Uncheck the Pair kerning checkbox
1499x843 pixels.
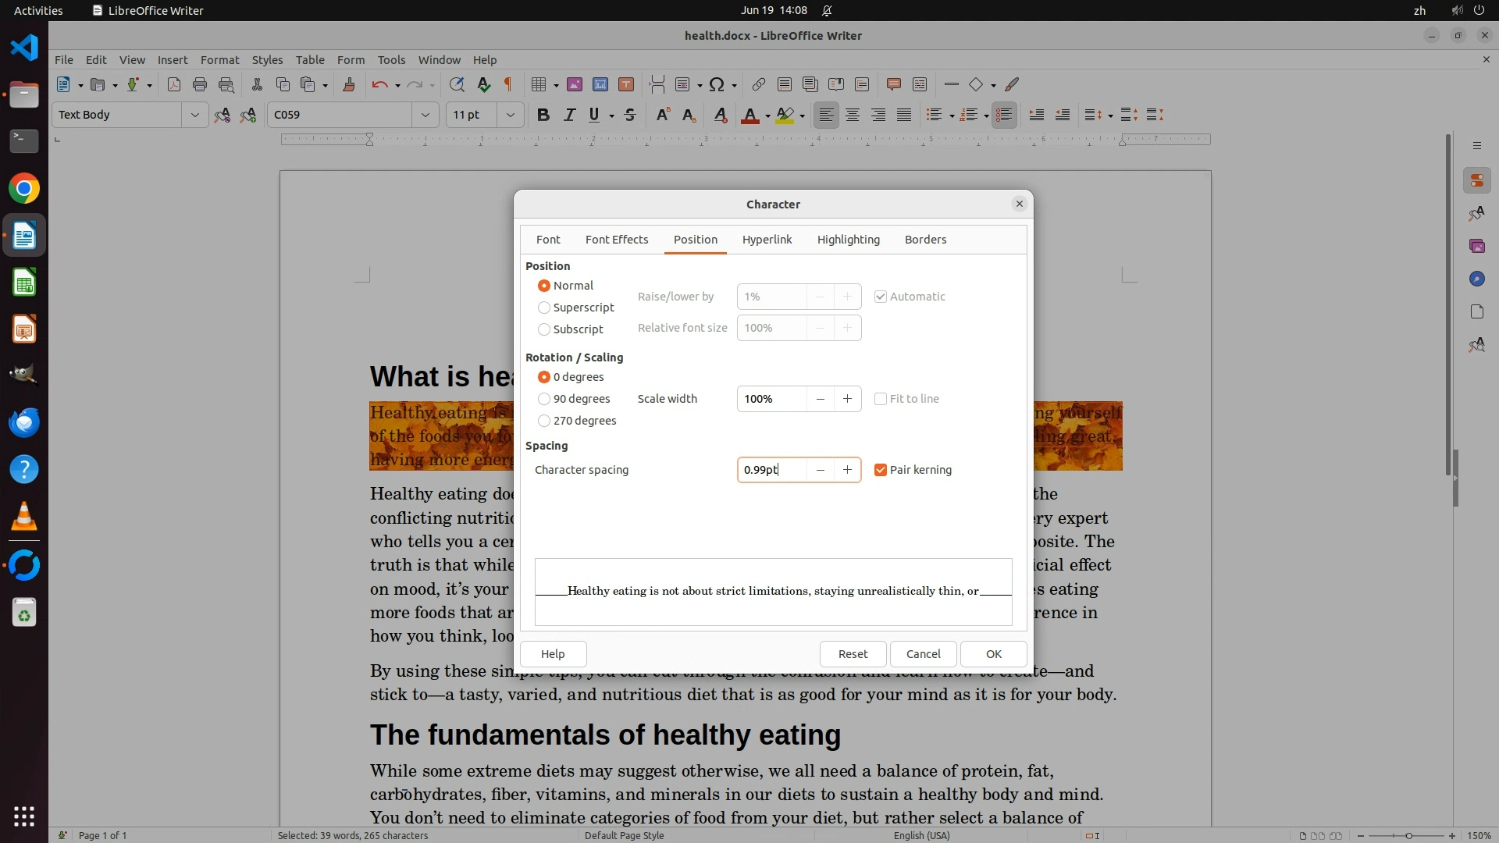(881, 470)
